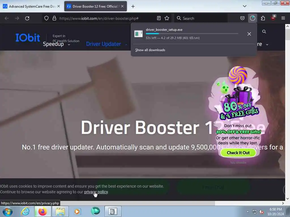Click the horizontal scrollbar at page bottom
Screen dimensions: 290x217
107,203
